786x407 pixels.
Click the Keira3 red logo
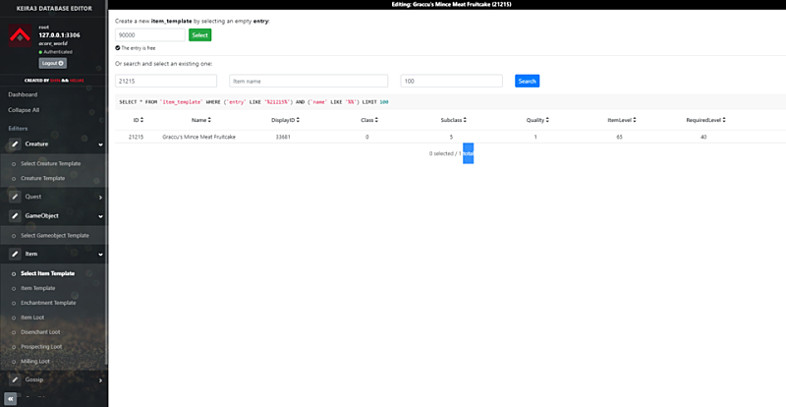(20, 37)
